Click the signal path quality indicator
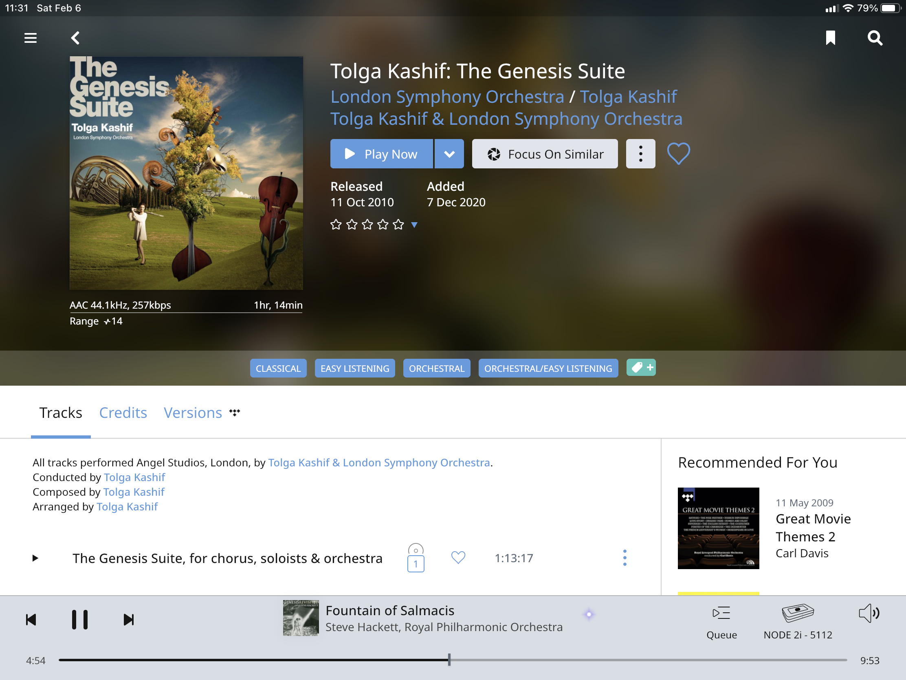The width and height of the screenshot is (906, 680). pos(589,614)
